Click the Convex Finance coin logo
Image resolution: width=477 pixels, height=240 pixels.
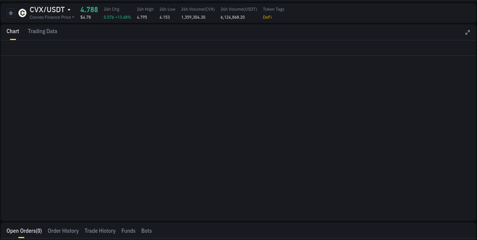coord(22,13)
